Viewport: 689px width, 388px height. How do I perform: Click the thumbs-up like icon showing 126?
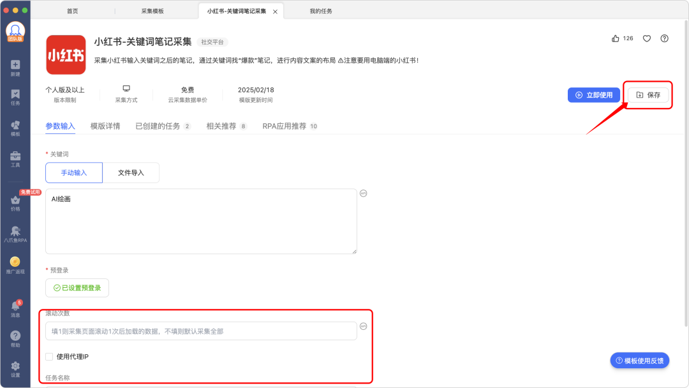click(x=615, y=38)
